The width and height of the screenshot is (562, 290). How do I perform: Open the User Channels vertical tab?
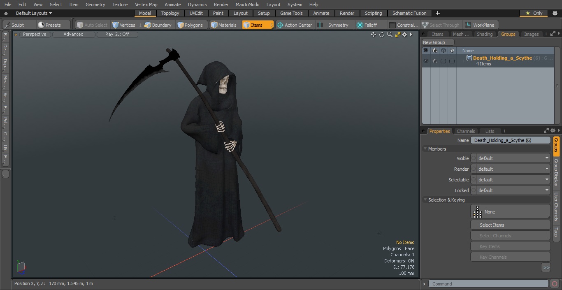(x=556, y=207)
